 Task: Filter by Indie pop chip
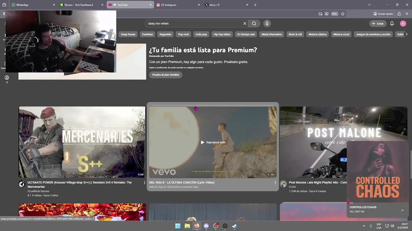pyautogui.click(x=201, y=34)
